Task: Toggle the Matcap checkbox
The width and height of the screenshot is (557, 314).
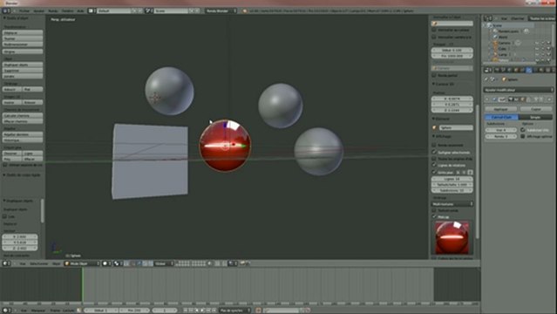Action: point(434,216)
